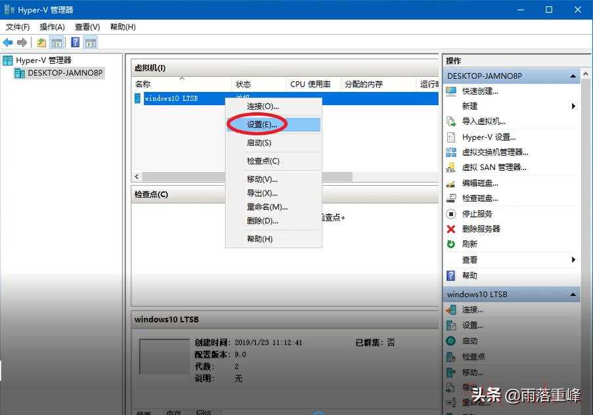Click the 帮助 icon in actions pane
This screenshot has height=415, width=593.
coord(450,275)
